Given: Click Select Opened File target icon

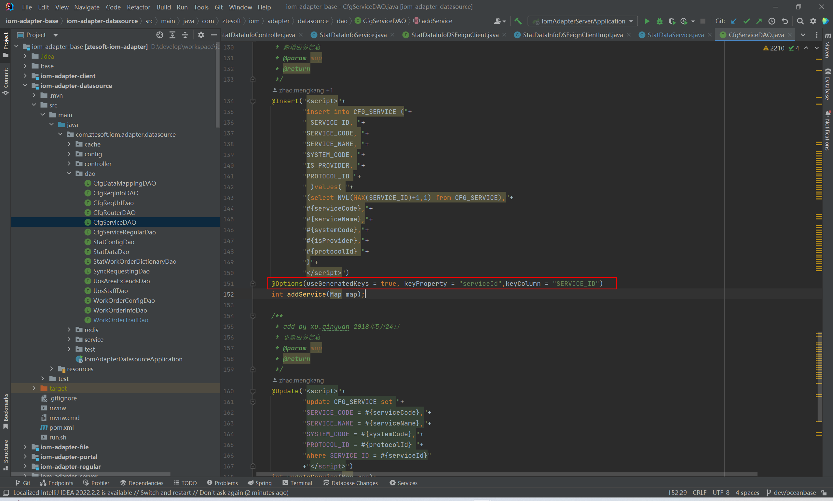Looking at the screenshot, I should coord(159,35).
